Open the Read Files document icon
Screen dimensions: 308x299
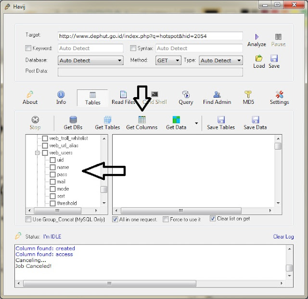point(123,94)
